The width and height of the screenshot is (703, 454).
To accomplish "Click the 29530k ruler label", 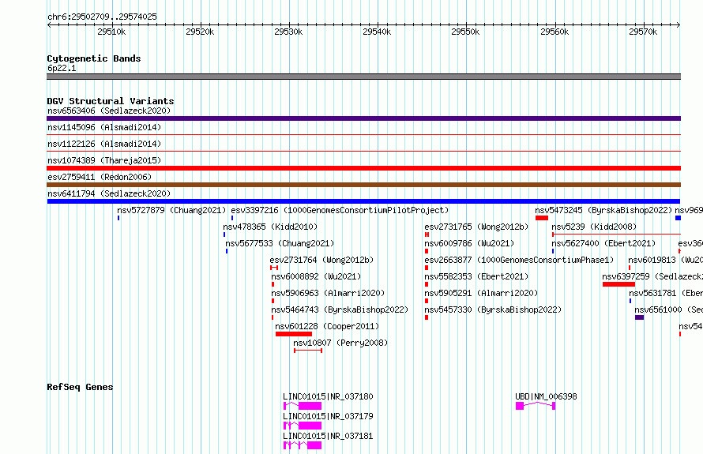I will tap(288, 32).
